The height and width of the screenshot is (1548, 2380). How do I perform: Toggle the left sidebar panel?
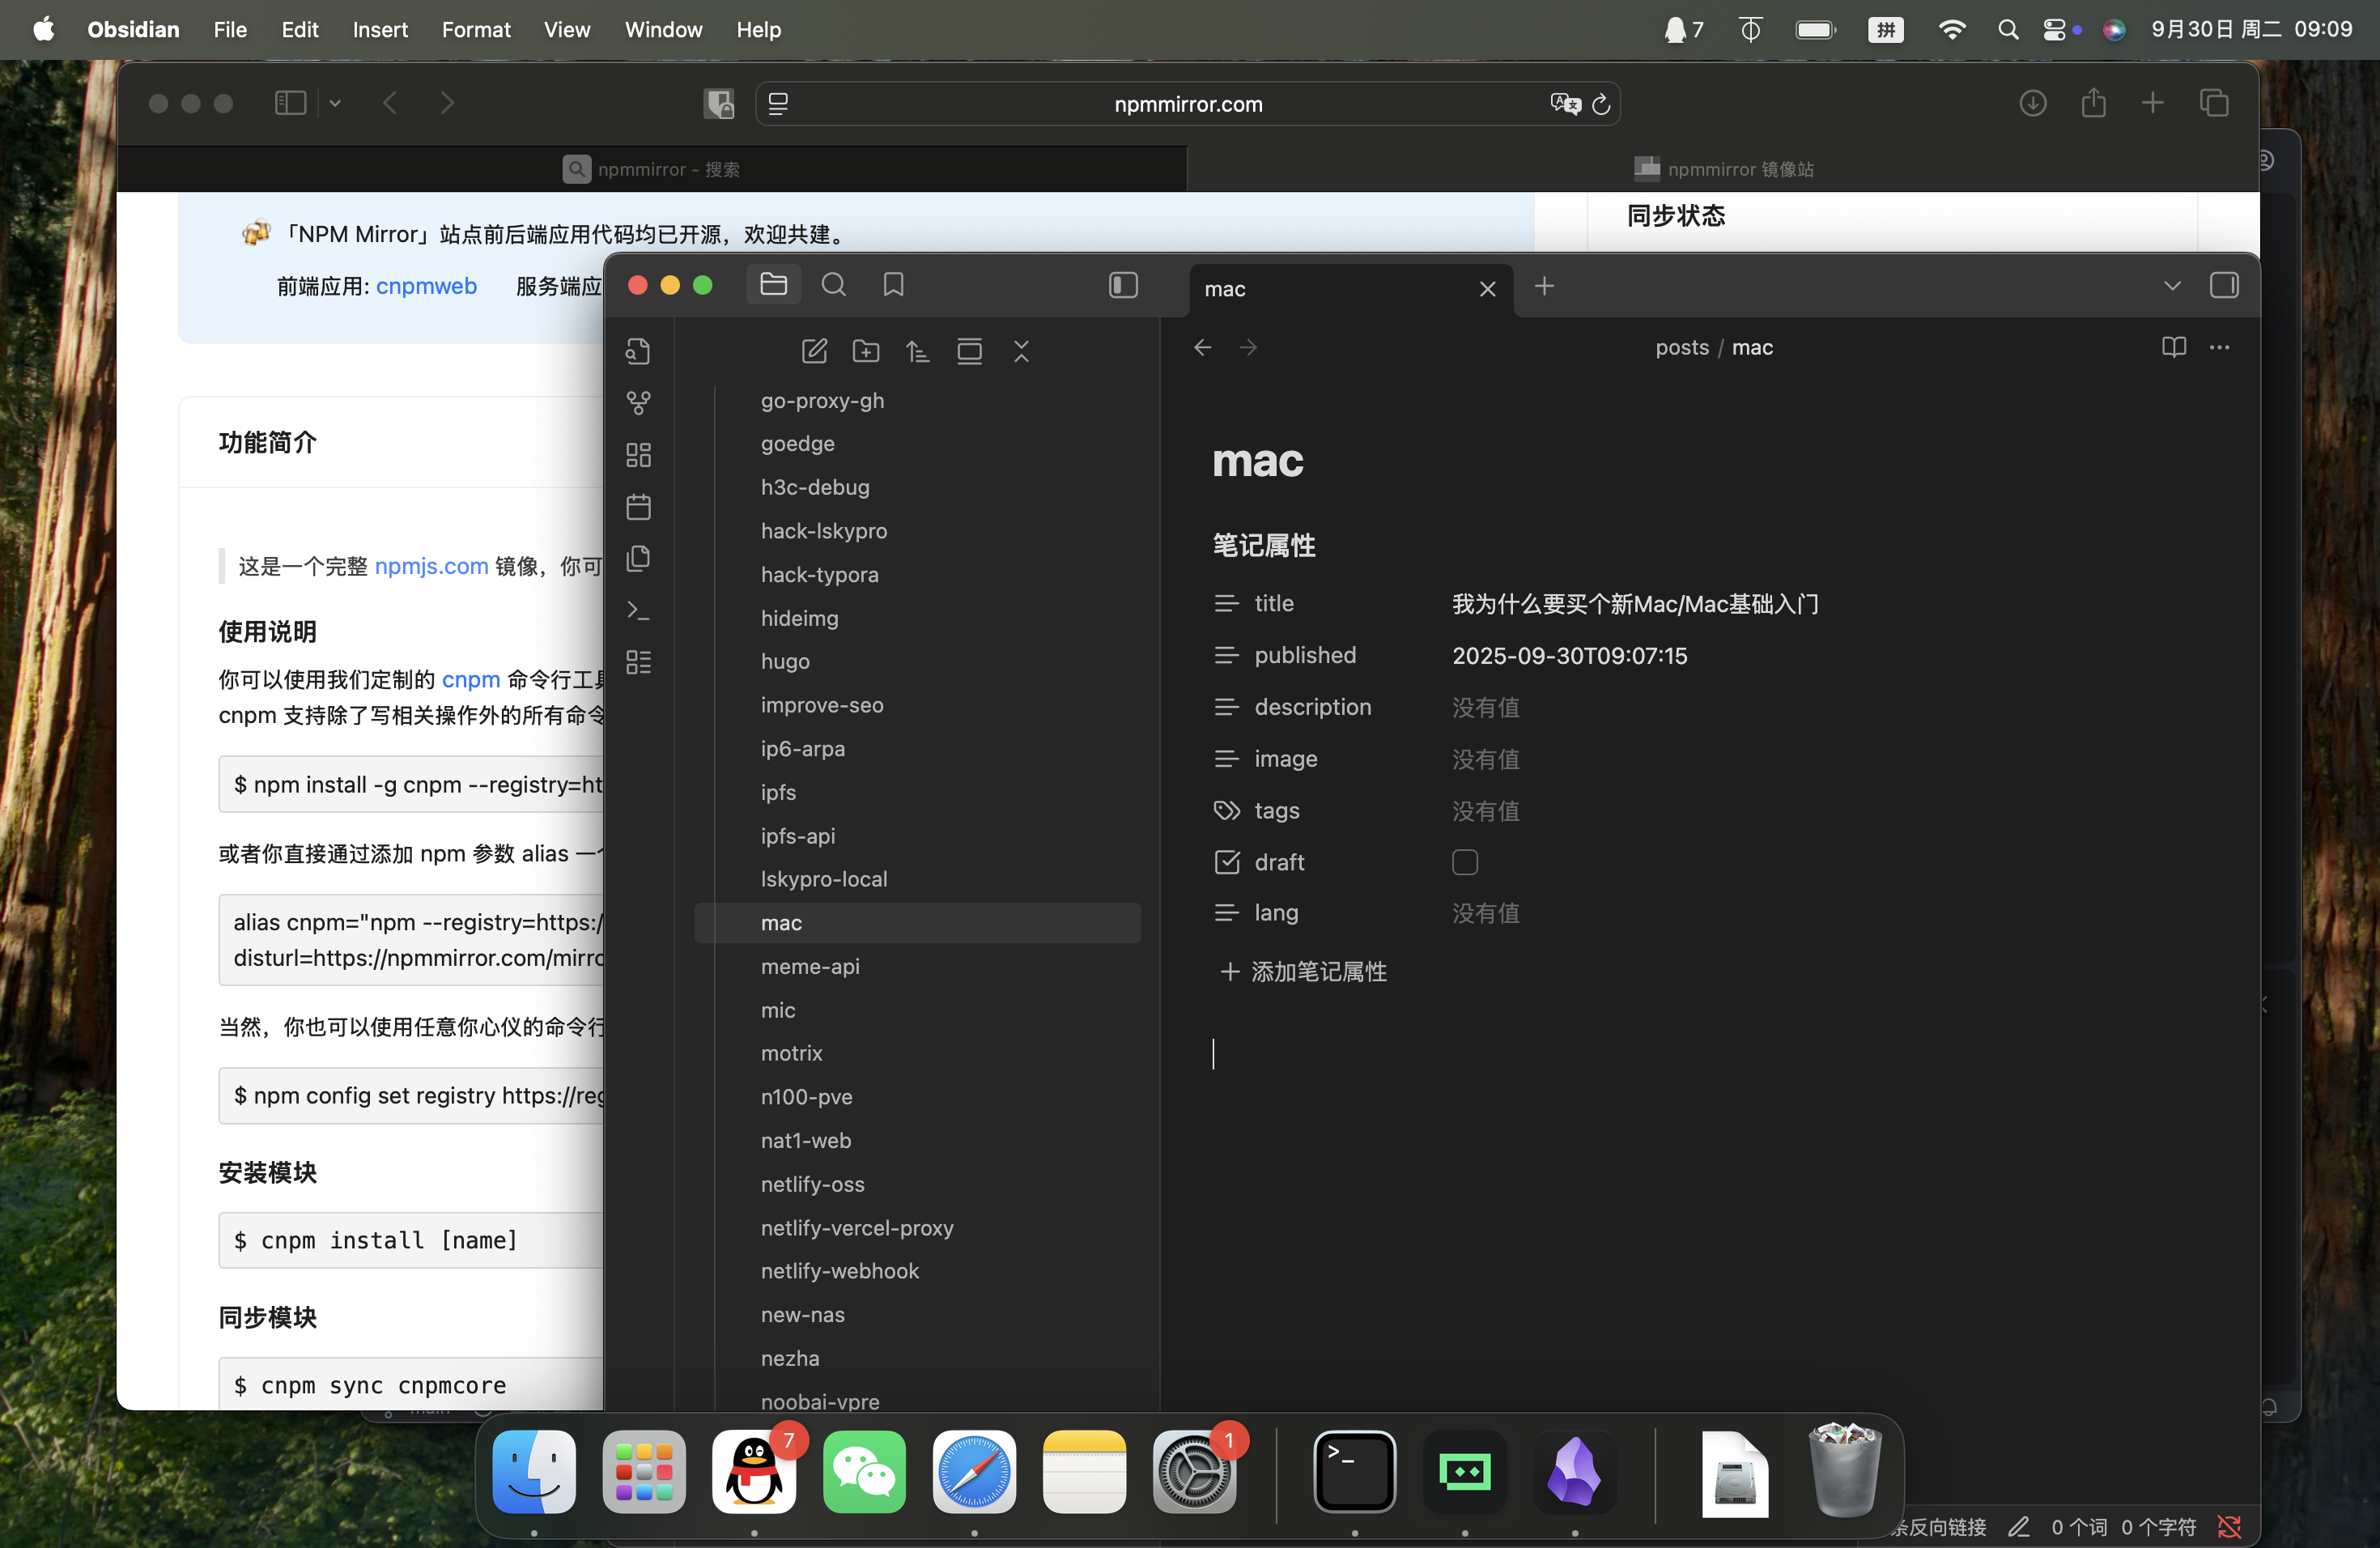[x=1123, y=285]
